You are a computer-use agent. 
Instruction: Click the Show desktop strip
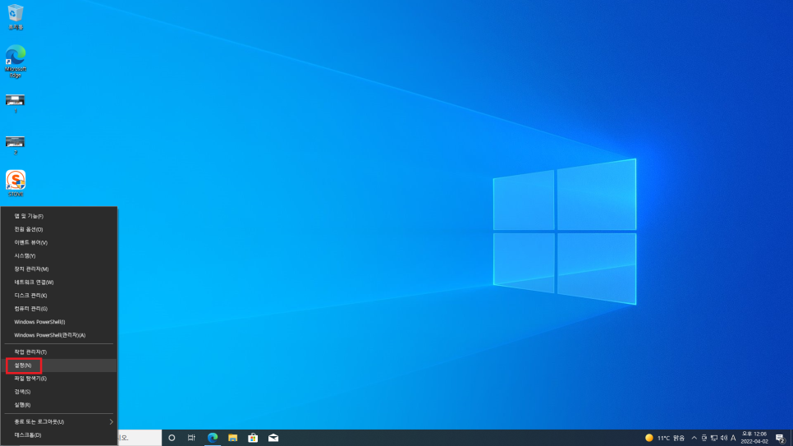(791, 438)
